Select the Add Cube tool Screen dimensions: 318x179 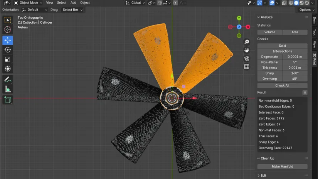(8, 100)
